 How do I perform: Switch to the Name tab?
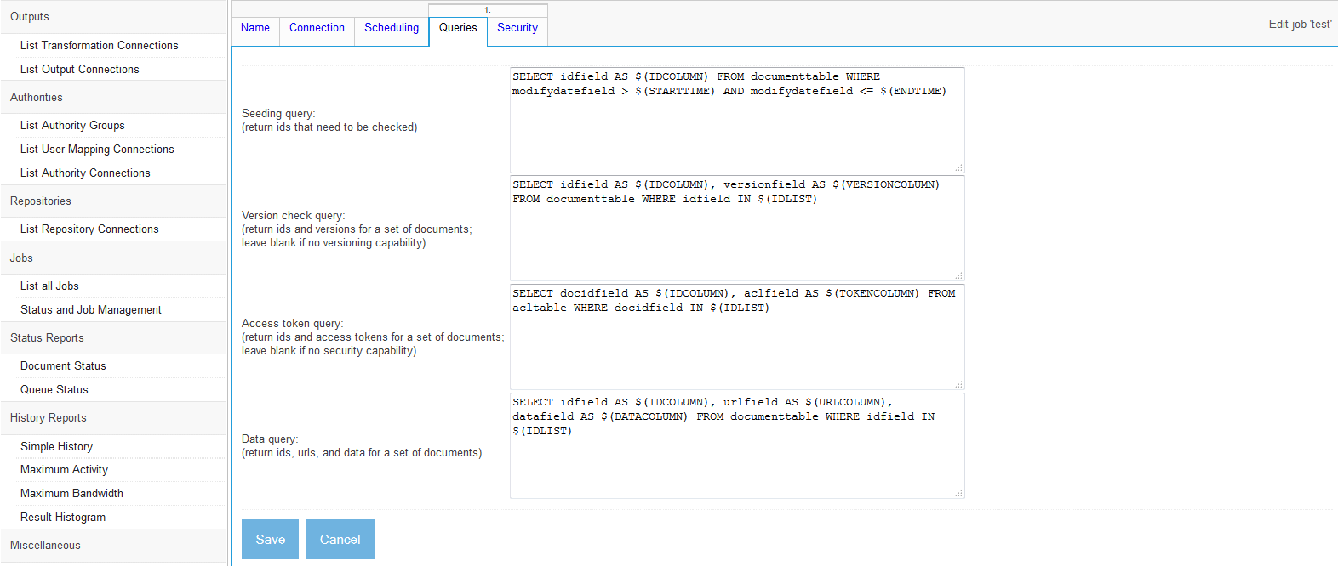(x=255, y=28)
